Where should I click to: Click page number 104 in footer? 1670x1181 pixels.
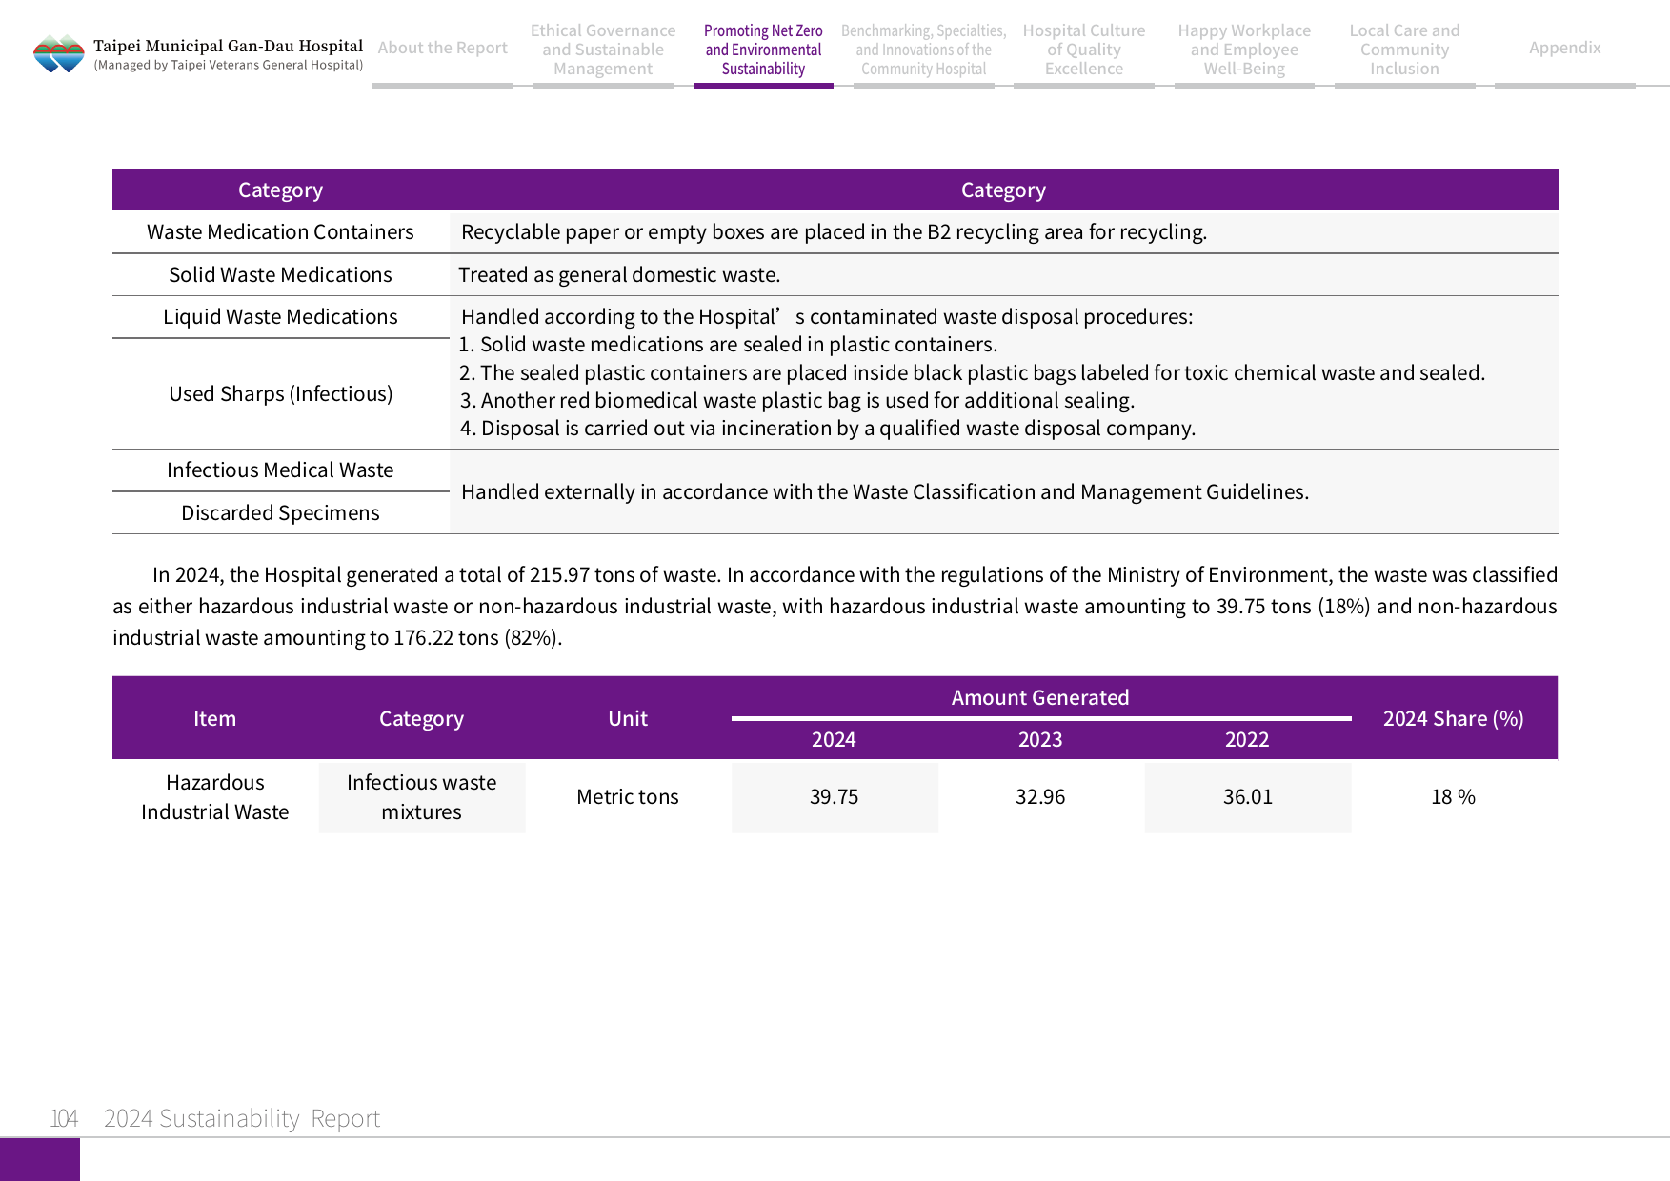click(x=64, y=1118)
